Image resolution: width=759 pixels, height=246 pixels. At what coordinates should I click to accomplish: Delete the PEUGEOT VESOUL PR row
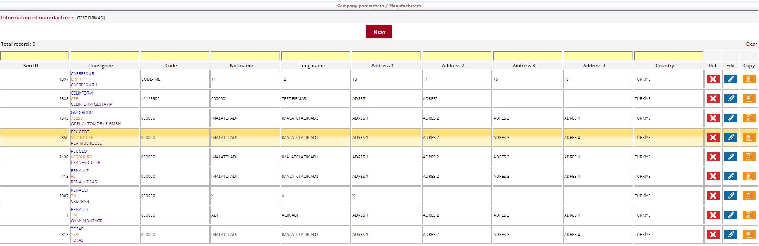point(713,157)
